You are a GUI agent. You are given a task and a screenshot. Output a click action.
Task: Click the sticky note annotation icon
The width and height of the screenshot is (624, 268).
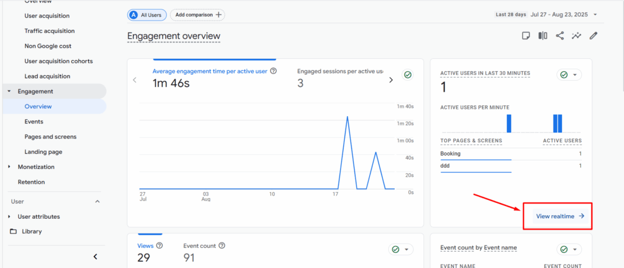coord(526,36)
